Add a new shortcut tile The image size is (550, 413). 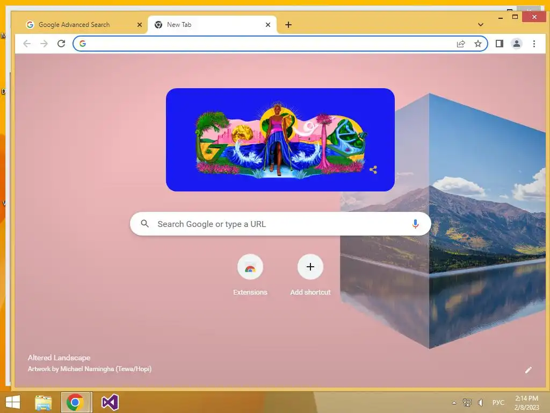tap(310, 275)
